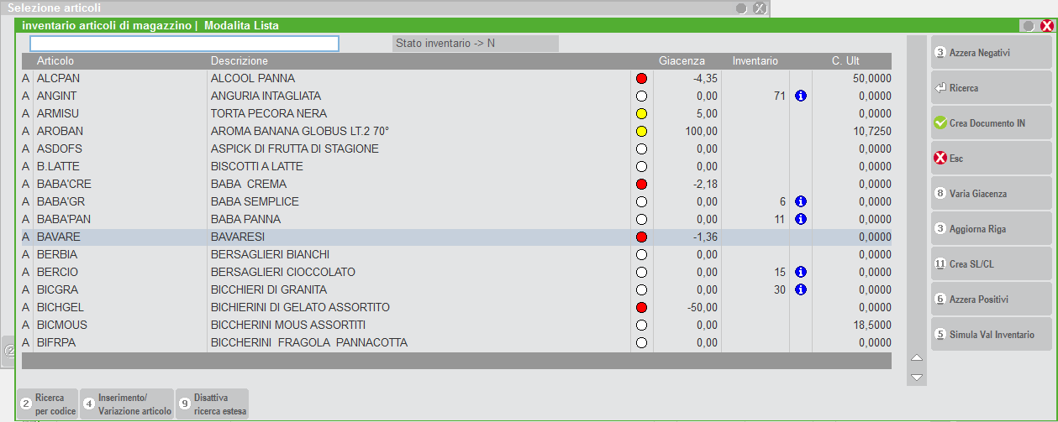Click the info icon on ANGINT row
The width and height of the screenshot is (1058, 422).
[800, 96]
